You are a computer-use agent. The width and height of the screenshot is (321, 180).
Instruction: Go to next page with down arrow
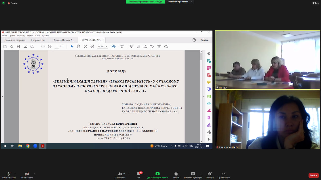point(50,46)
